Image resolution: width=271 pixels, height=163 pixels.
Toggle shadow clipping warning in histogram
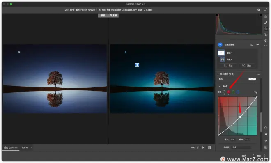(217, 15)
